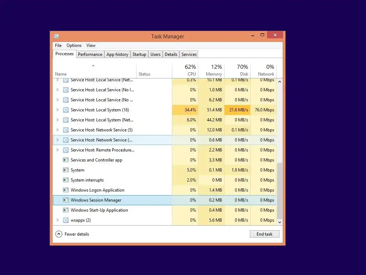
Task: Select the Processes tab
Action: click(x=64, y=54)
